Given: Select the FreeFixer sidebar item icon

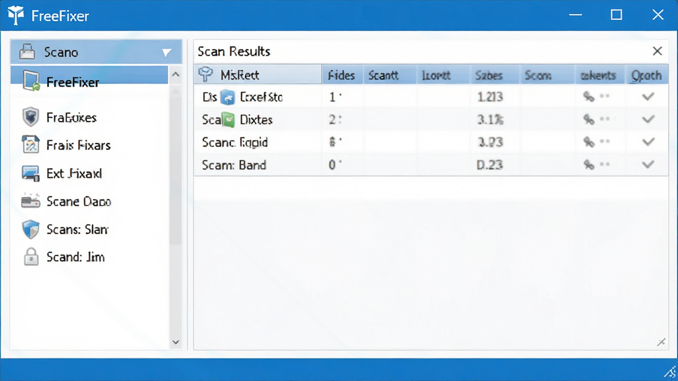Looking at the screenshot, I should coord(32,81).
